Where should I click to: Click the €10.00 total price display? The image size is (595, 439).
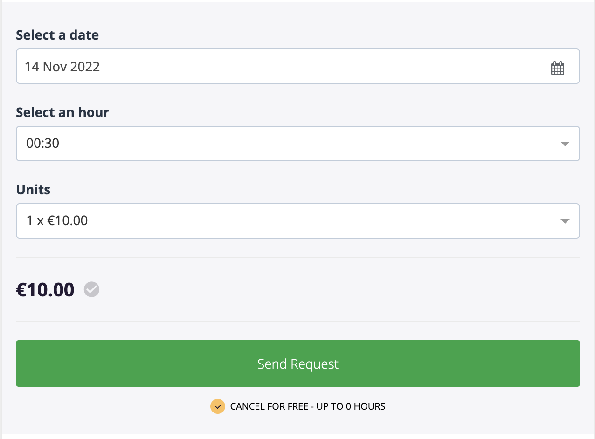[45, 289]
